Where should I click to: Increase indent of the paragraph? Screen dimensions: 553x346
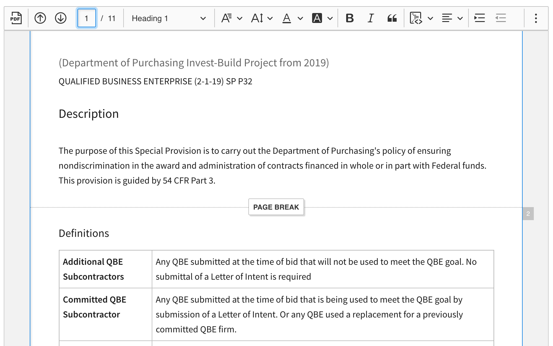(480, 18)
